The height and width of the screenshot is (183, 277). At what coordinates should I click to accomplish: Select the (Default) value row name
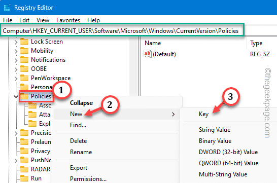pyautogui.click(x=164, y=54)
